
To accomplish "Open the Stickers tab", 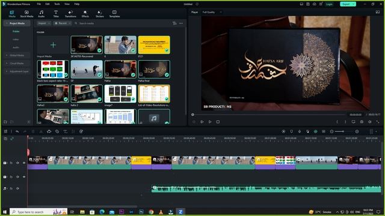I will pyautogui.click(x=100, y=14).
